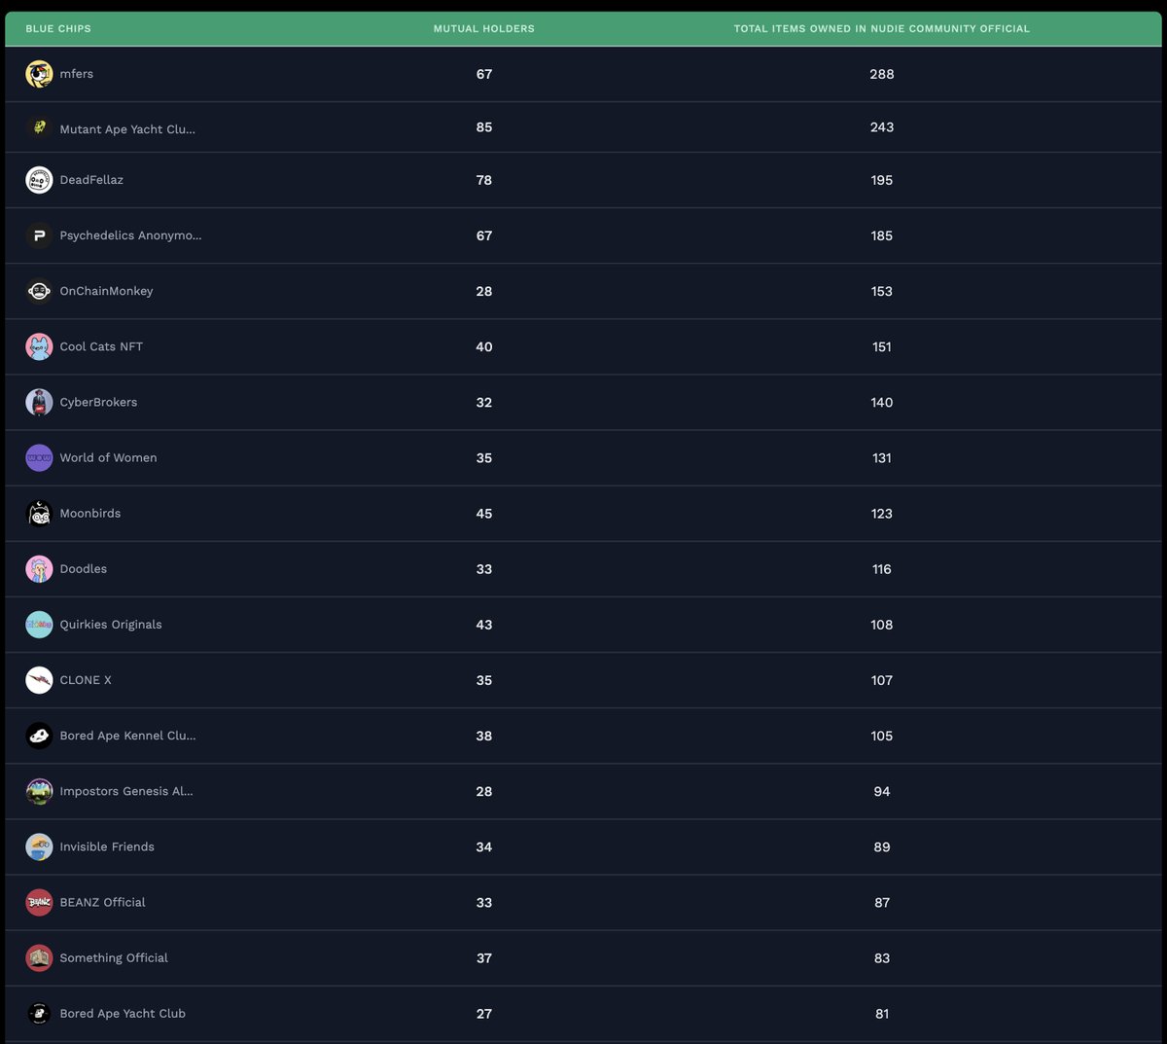Select total items value 243
This screenshot has height=1044, width=1167.
[x=882, y=127]
